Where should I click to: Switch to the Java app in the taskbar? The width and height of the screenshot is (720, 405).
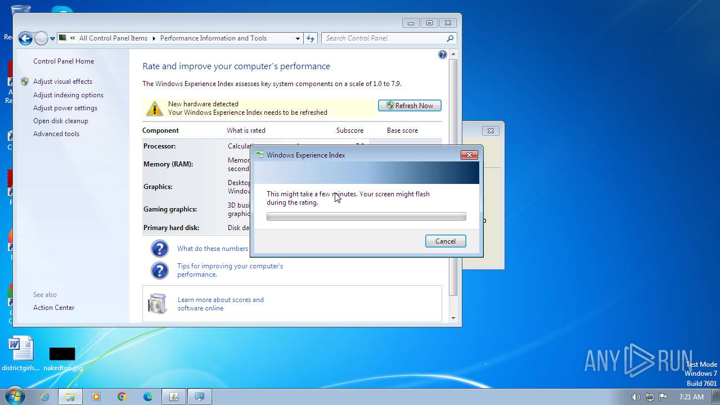point(174,397)
